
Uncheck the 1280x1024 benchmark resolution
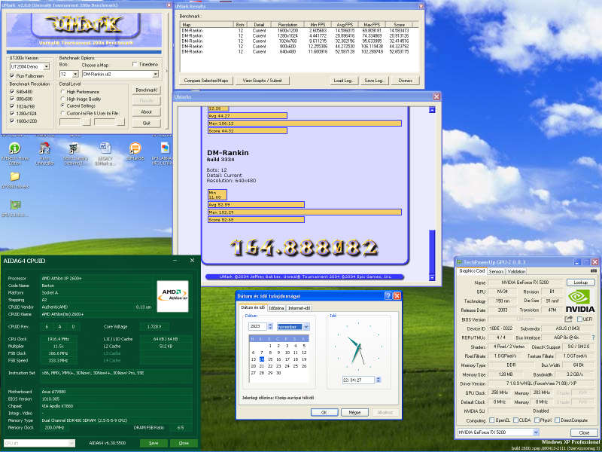coord(12,114)
